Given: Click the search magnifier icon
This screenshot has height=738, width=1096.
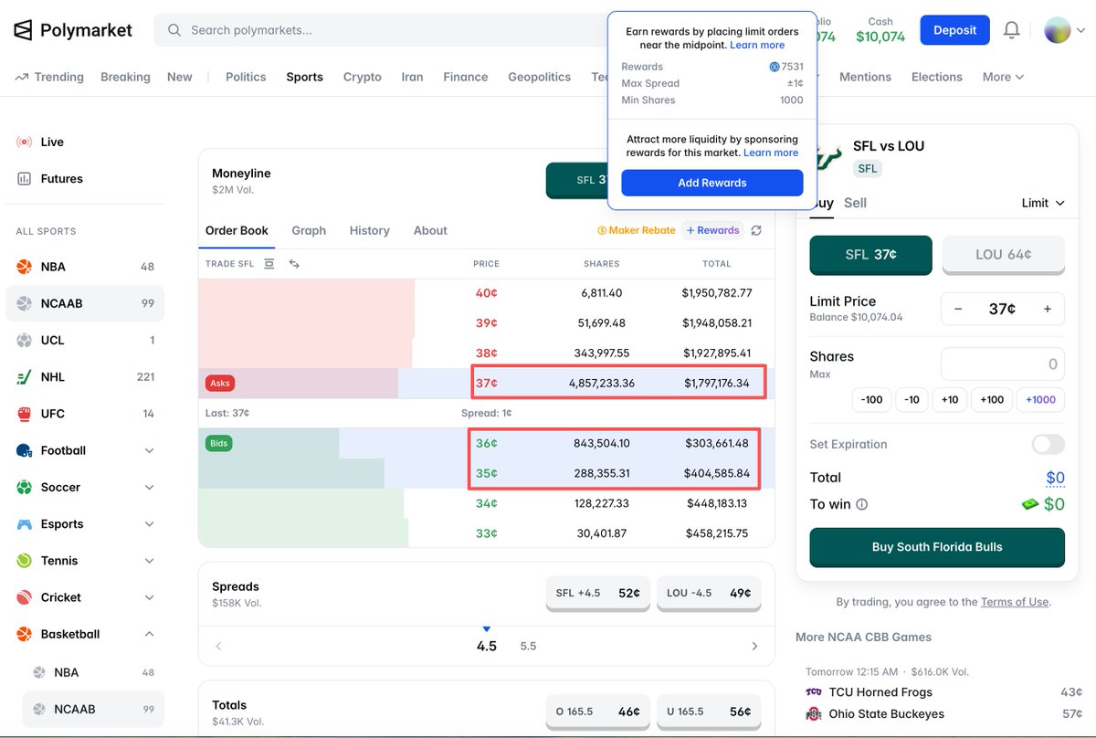Looking at the screenshot, I should pyautogui.click(x=174, y=30).
